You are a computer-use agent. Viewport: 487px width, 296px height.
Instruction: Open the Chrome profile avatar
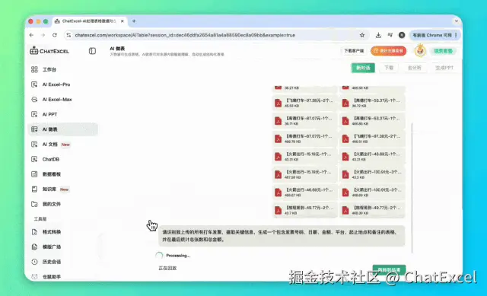[x=402, y=35]
